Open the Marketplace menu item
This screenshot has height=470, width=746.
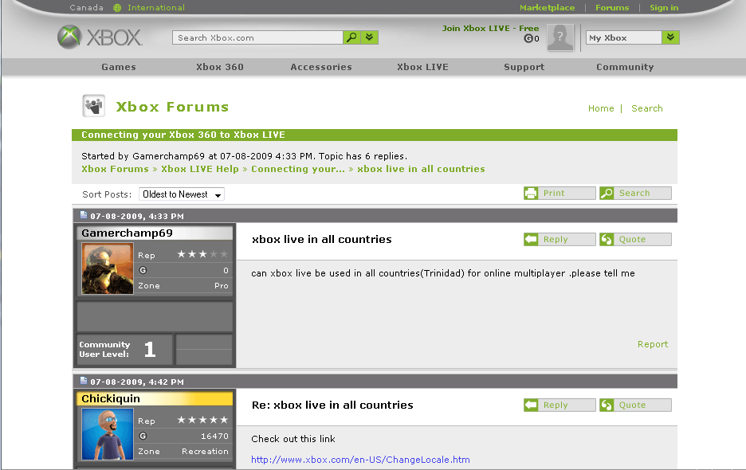(548, 7)
